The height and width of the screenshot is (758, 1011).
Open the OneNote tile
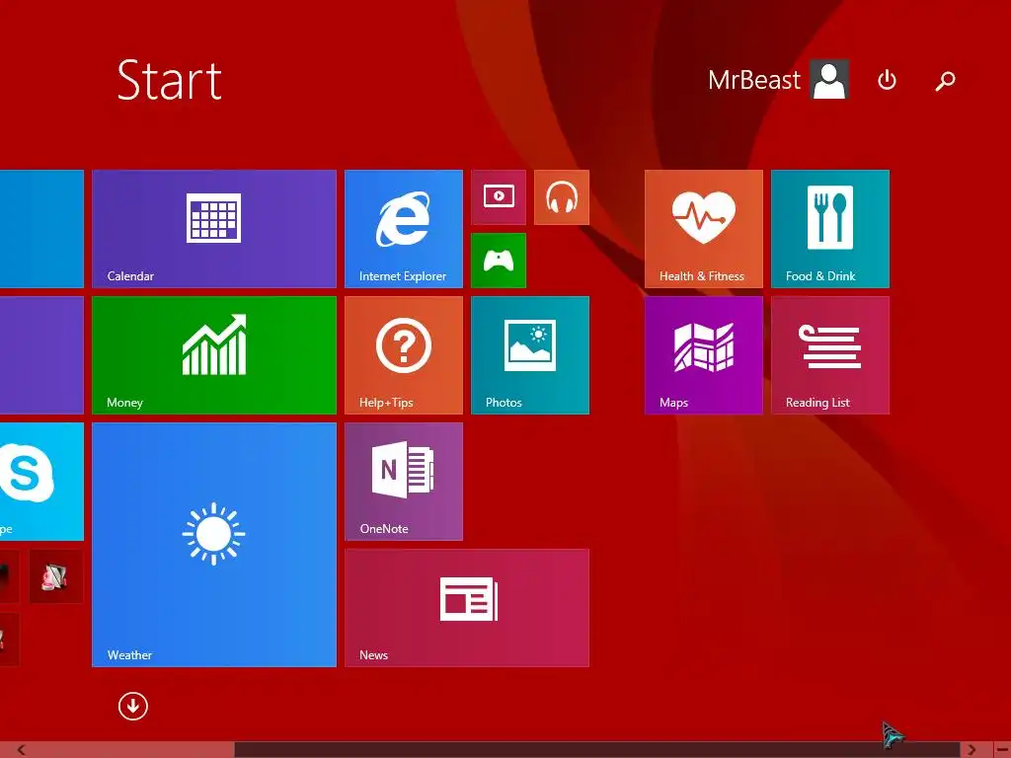pyautogui.click(x=404, y=482)
